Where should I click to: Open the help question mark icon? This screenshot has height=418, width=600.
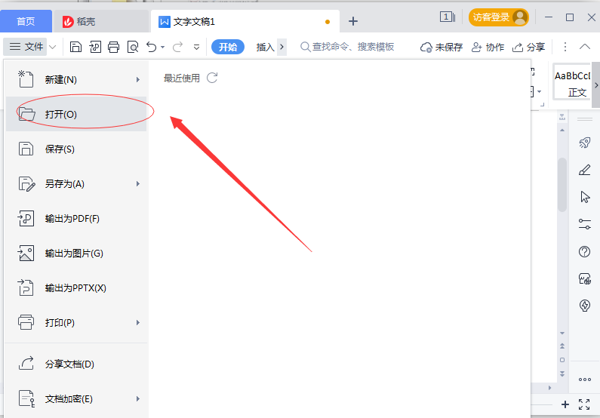(584, 251)
